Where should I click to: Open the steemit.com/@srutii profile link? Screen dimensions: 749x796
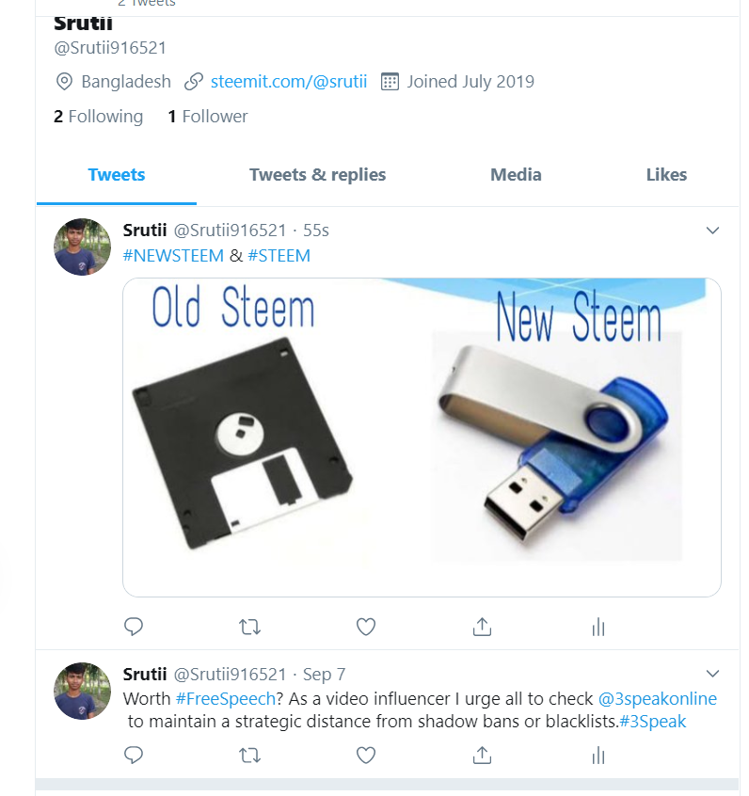click(289, 81)
